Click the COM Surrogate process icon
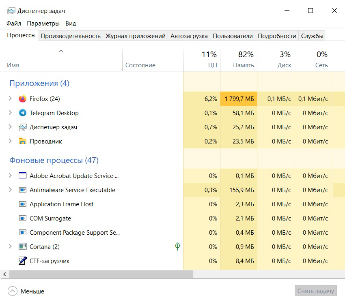The width and height of the screenshot is (345, 304). (23, 218)
